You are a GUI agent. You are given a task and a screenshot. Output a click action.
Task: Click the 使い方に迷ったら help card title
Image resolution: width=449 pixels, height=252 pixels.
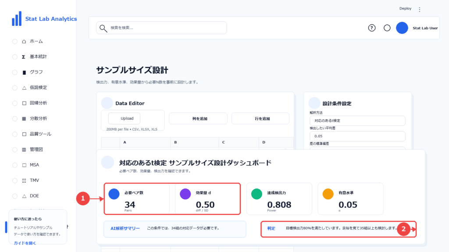pyautogui.click(x=28, y=219)
